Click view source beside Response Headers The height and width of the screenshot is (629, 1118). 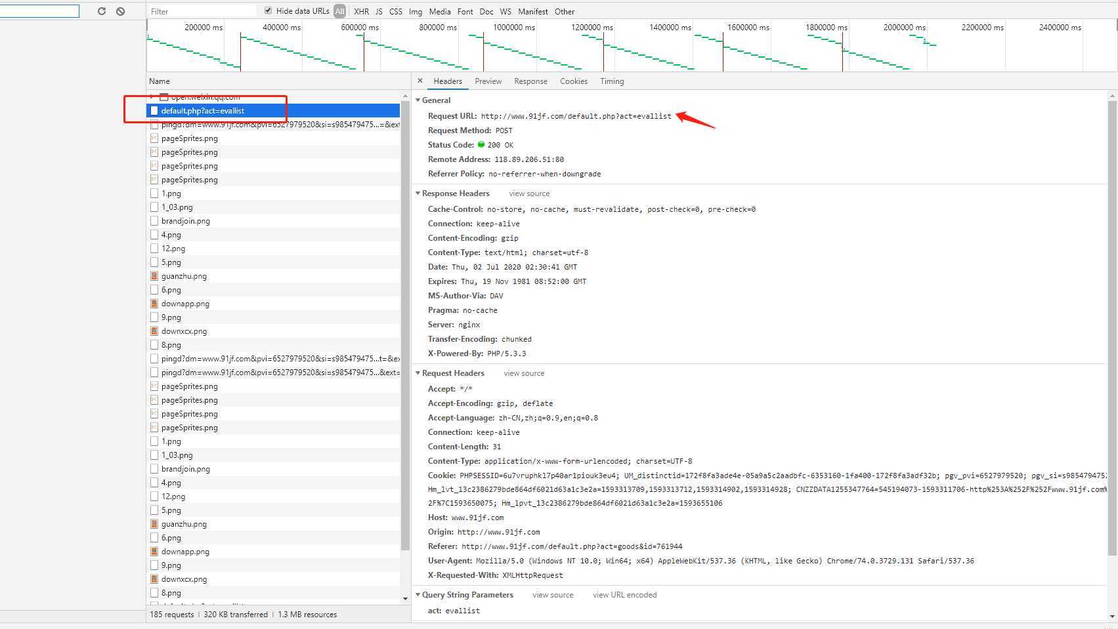529,193
